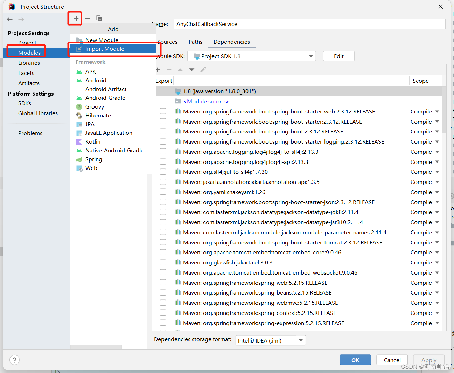Move dependency down with triangle arrow
Image resolution: width=454 pixels, height=373 pixels.
[x=192, y=70]
